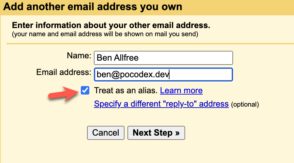Click the bold "Enter information about your other email address" text
This screenshot has width=294, height=163.
pos(111,25)
